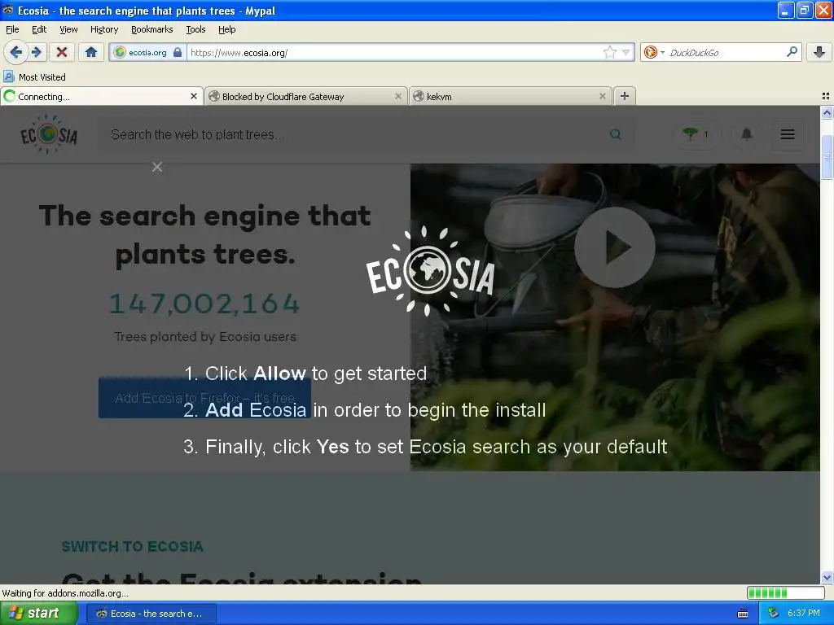The image size is (834, 625).
Task: Click the vertical scrollbar thumb
Action: click(827, 157)
